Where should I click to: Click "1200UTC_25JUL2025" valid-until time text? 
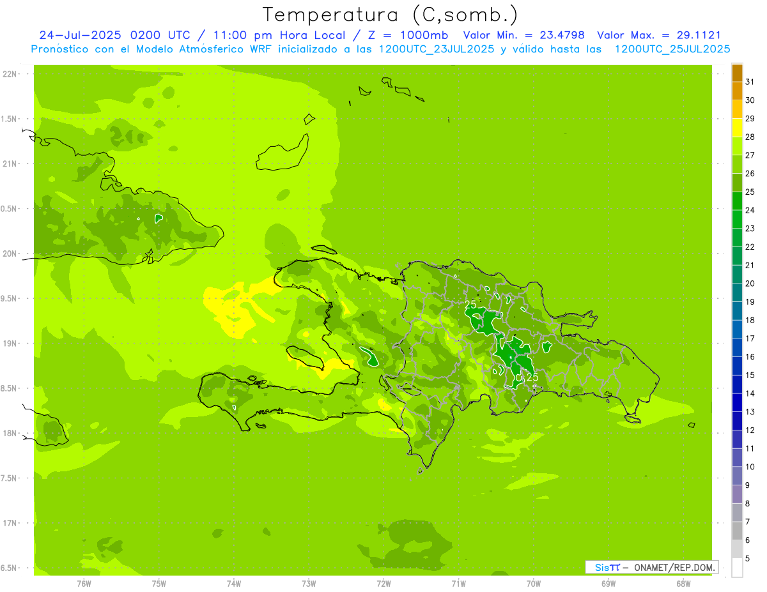point(672,49)
